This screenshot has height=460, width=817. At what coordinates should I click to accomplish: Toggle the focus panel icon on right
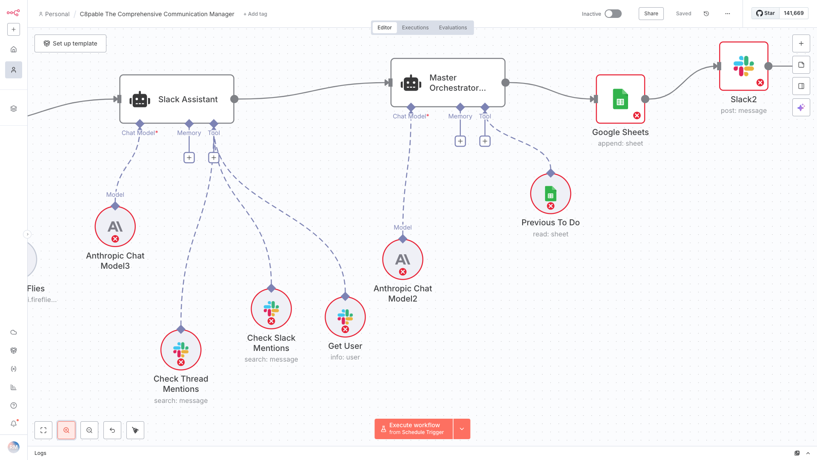801,86
